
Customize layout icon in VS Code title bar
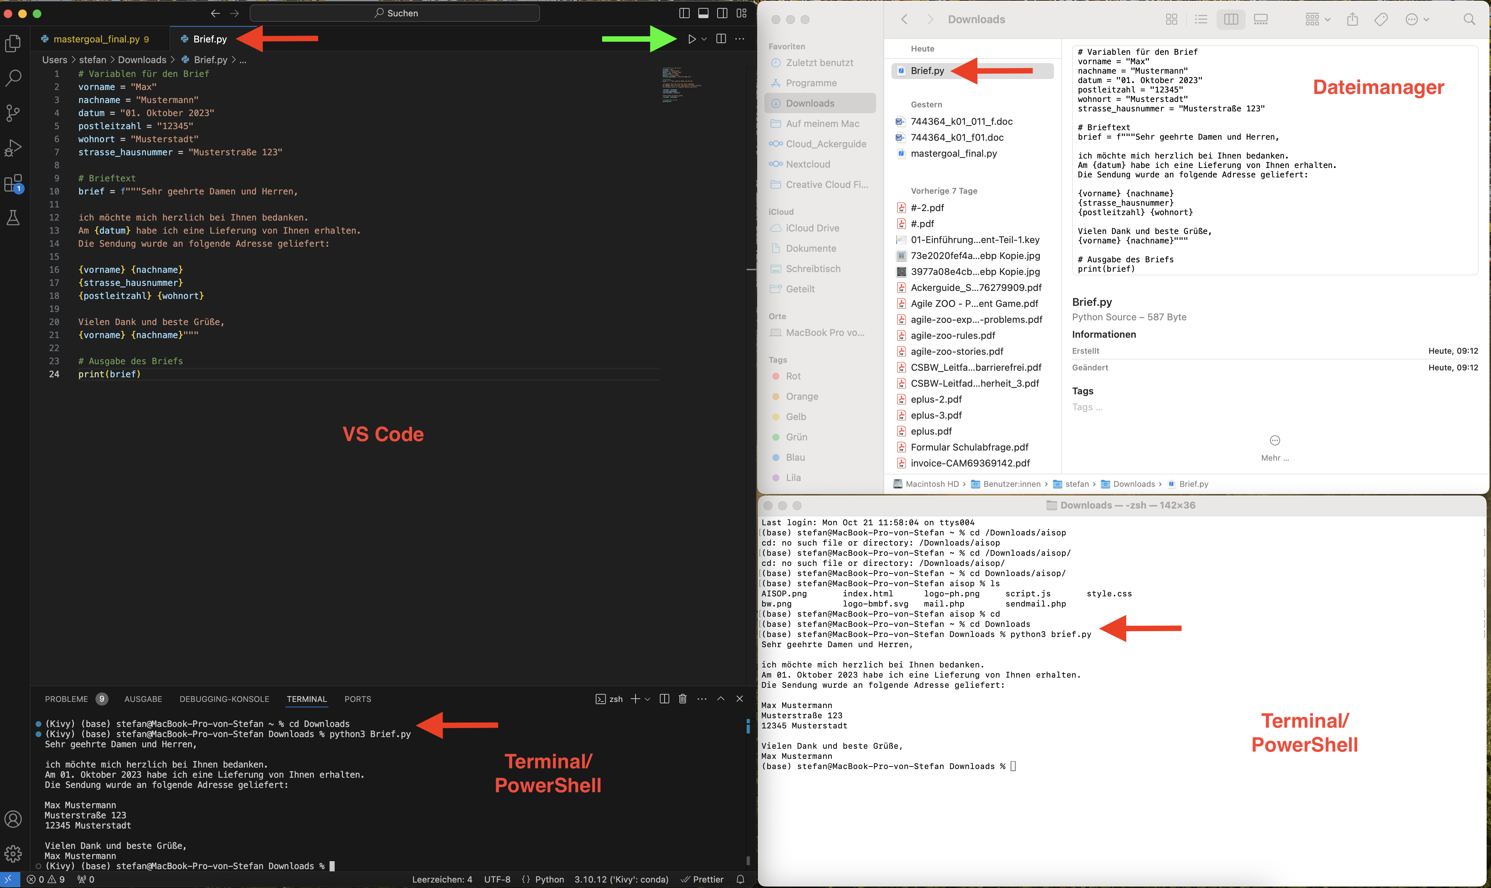[x=742, y=13]
